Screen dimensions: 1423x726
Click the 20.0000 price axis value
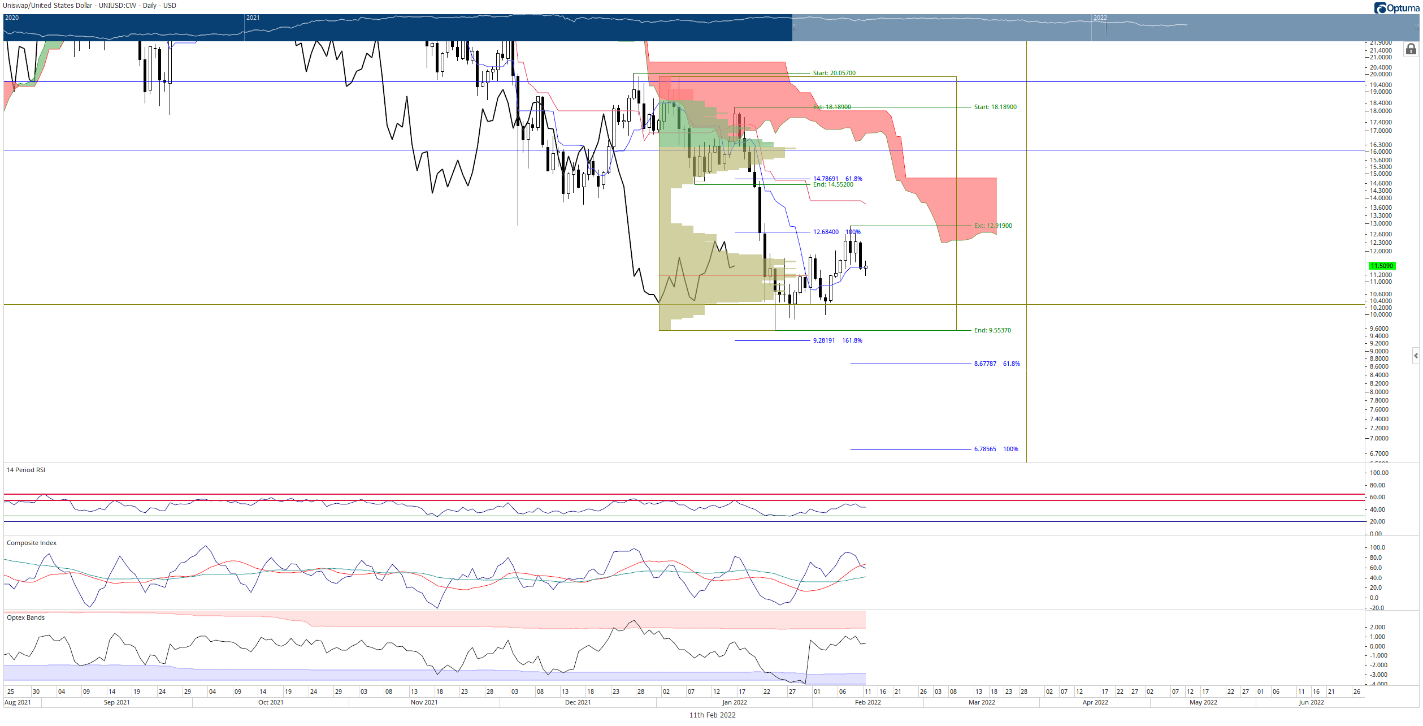coord(1381,74)
